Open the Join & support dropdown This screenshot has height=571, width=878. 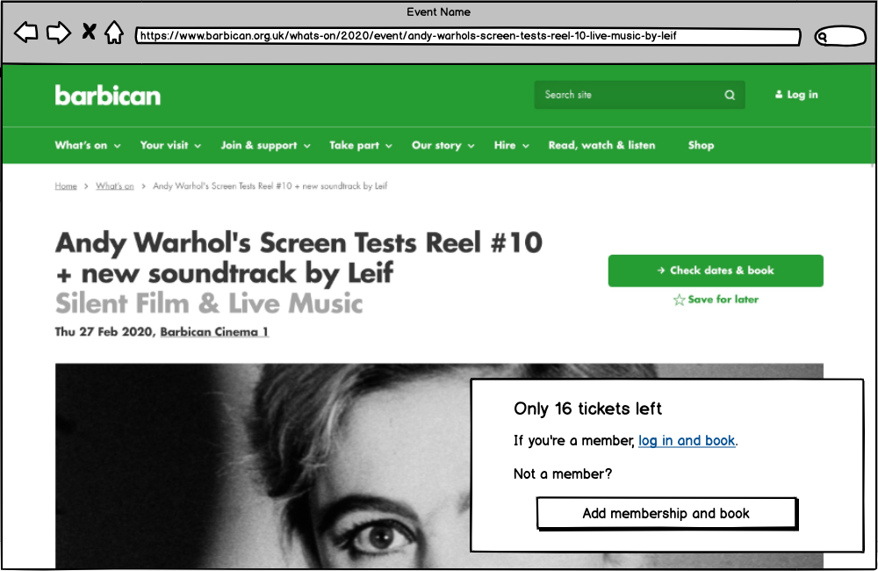click(265, 146)
